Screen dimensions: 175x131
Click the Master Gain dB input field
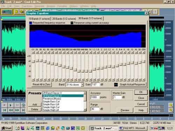tap(117, 97)
